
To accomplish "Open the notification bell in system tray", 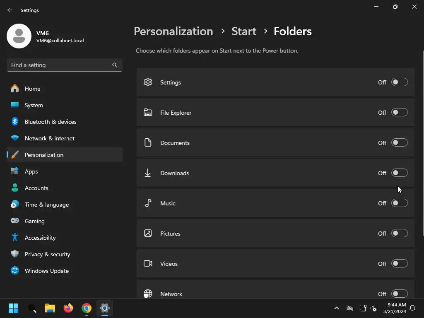I will pyautogui.click(x=412, y=308).
